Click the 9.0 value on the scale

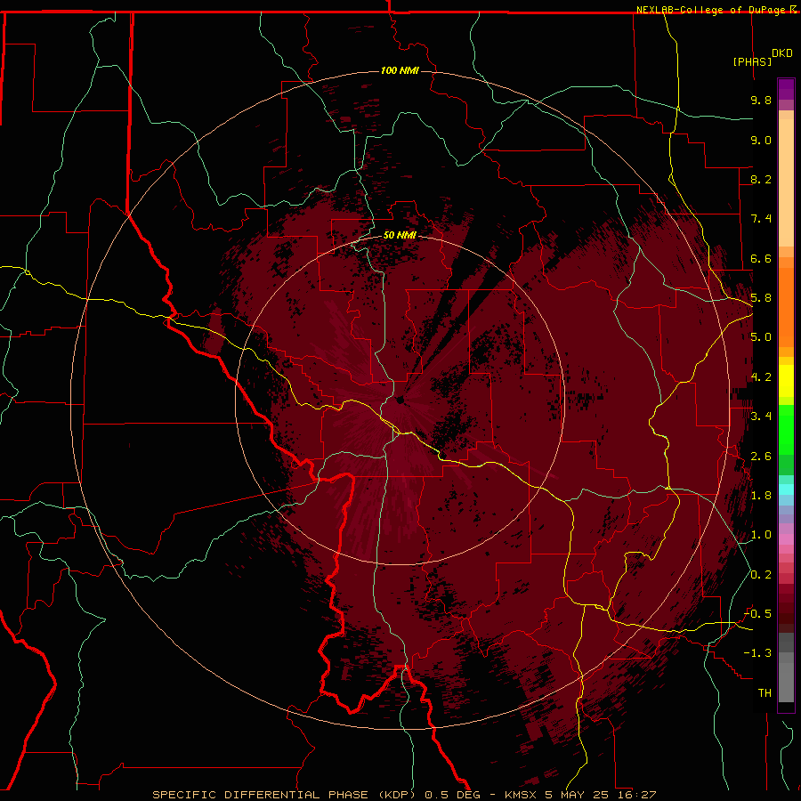[761, 140]
